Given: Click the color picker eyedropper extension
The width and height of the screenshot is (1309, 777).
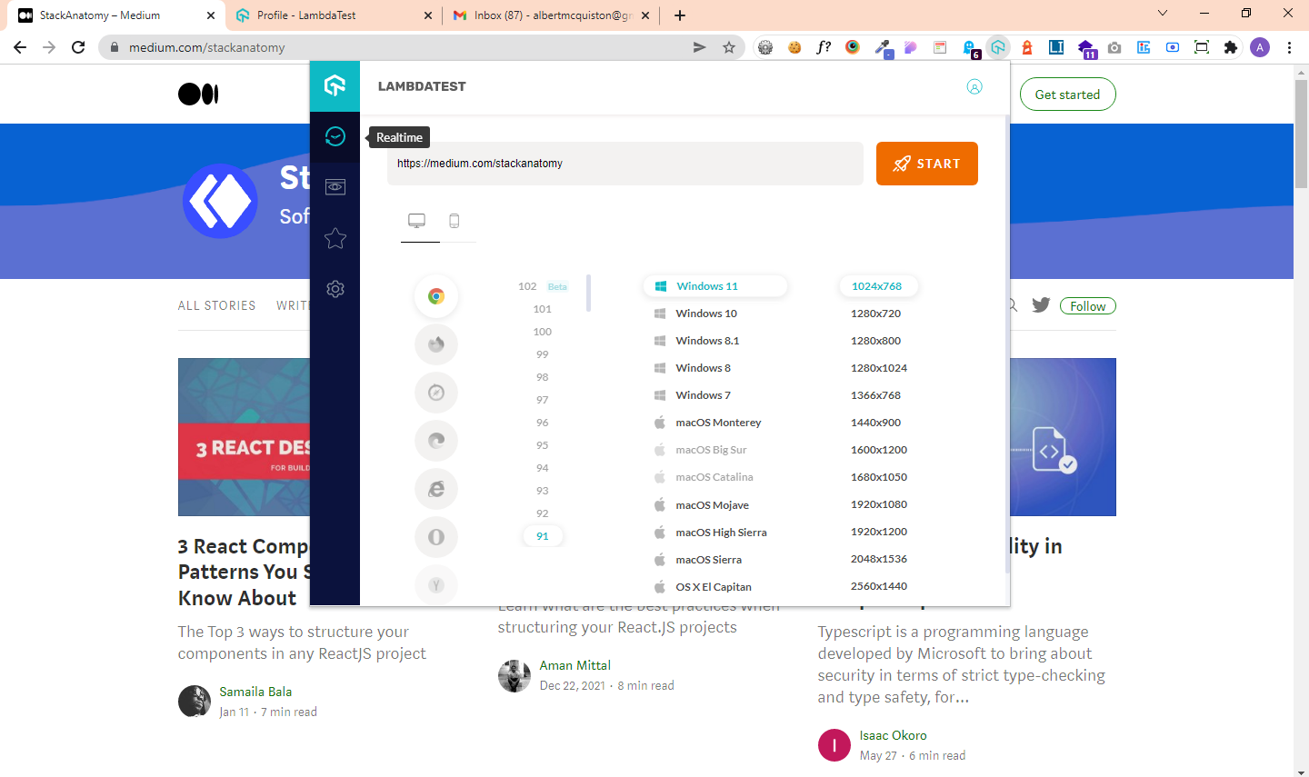Looking at the screenshot, I should [882, 47].
